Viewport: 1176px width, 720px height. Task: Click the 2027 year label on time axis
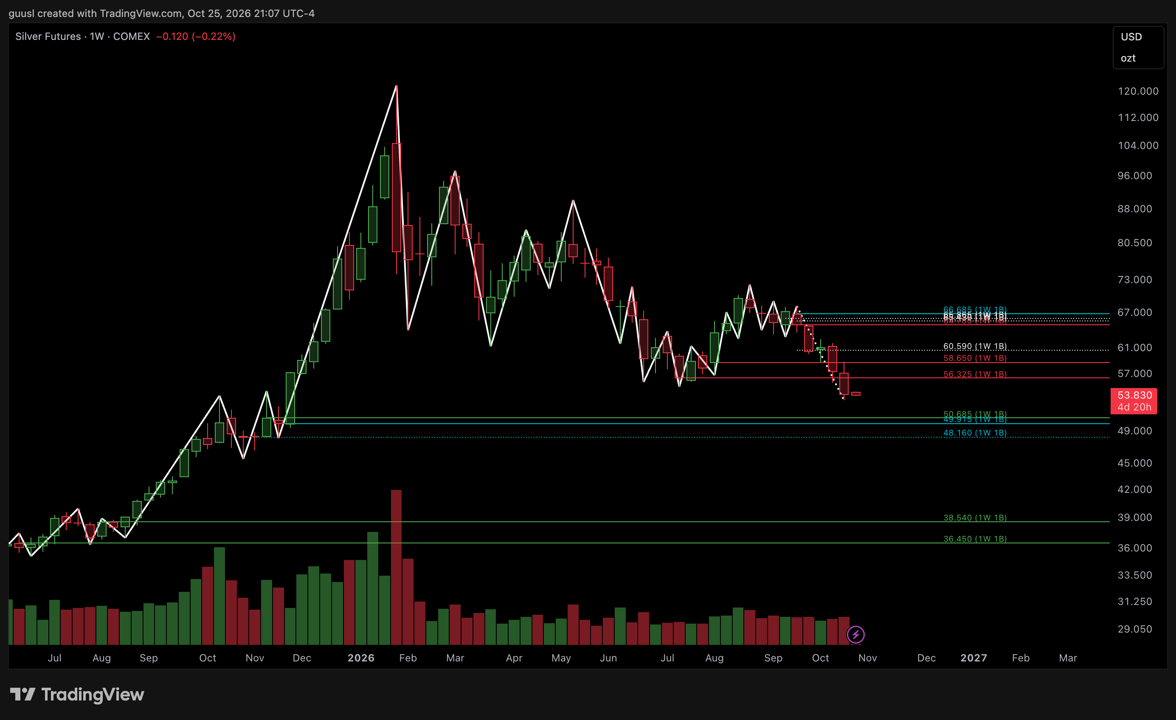click(973, 658)
